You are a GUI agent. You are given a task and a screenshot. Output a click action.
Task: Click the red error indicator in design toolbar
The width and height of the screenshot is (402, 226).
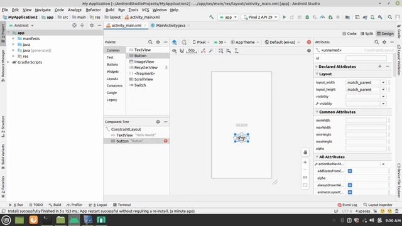click(309, 42)
